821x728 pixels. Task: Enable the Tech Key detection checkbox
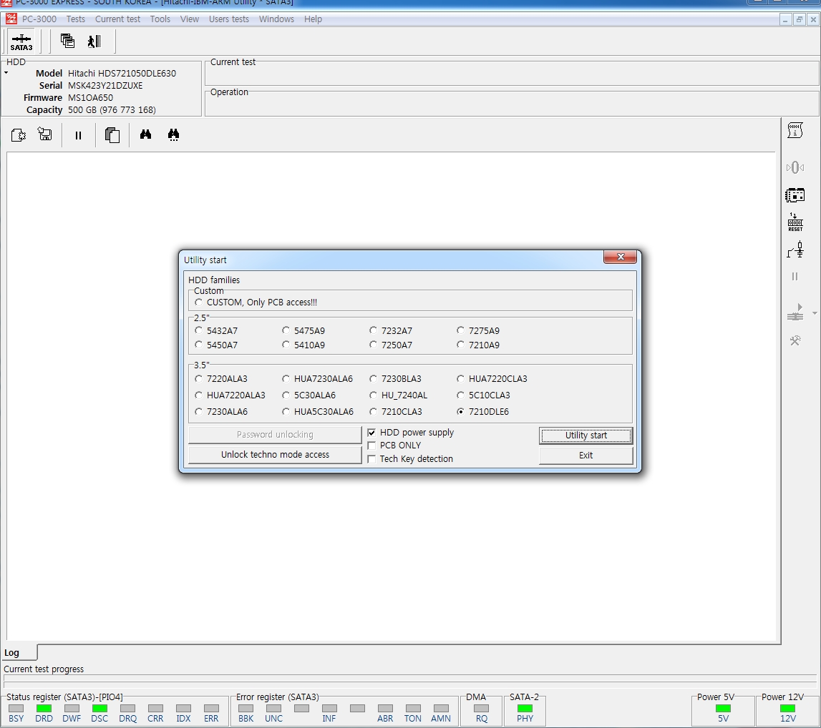point(371,459)
